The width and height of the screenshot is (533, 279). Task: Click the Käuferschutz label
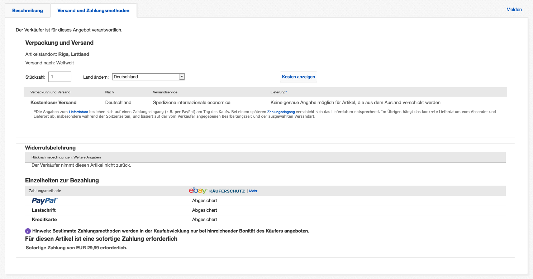pos(227,191)
